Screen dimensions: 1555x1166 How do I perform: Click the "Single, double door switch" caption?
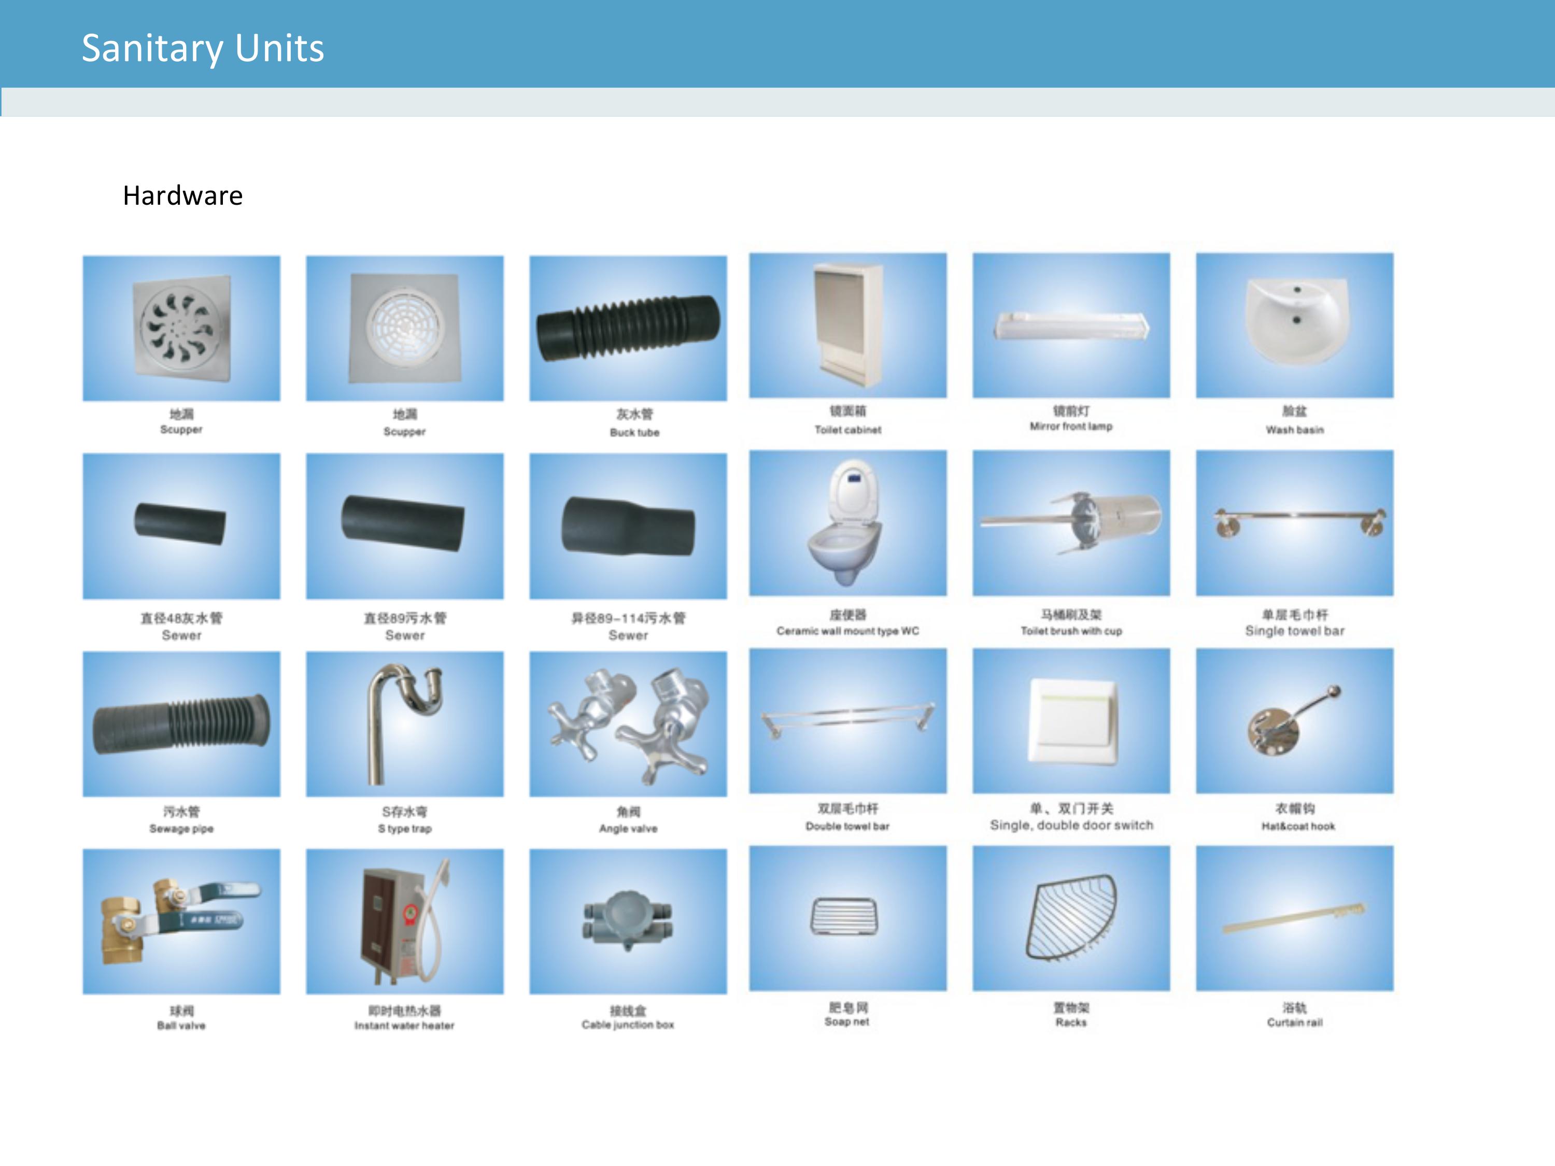pyautogui.click(x=1071, y=825)
